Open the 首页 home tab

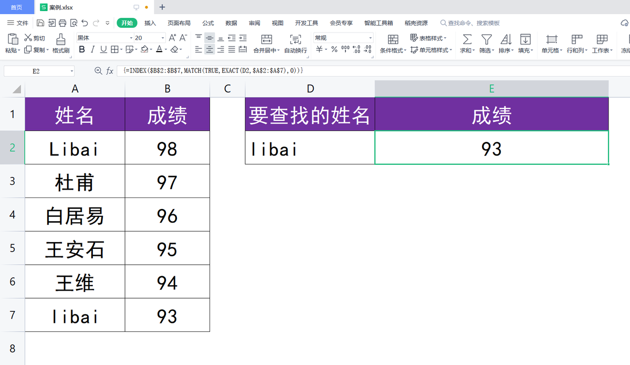(17, 7)
